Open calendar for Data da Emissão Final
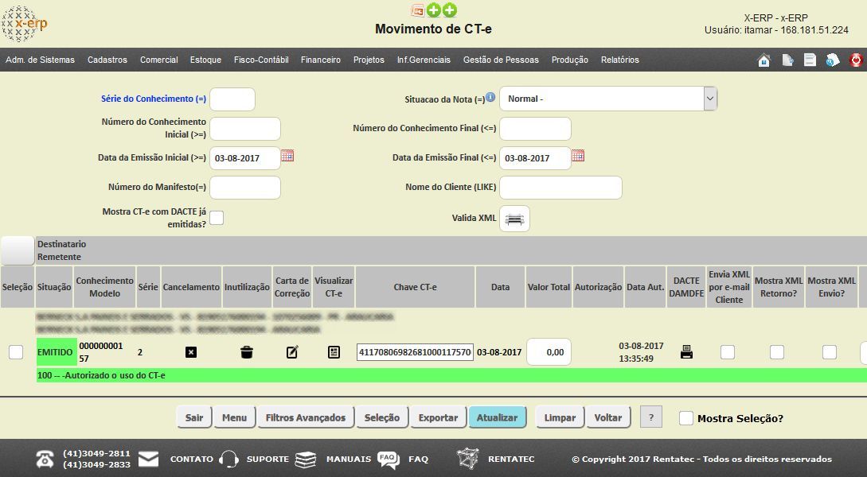 pos(578,156)
